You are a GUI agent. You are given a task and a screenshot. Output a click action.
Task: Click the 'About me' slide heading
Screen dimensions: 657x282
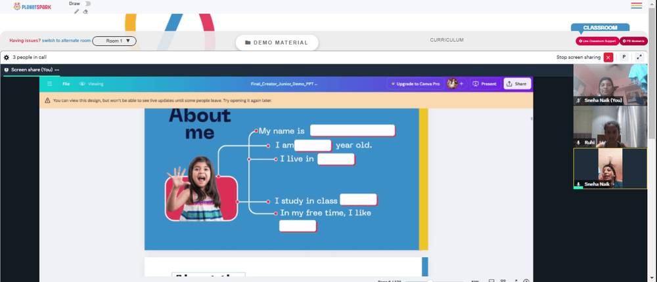coord(200,124)
